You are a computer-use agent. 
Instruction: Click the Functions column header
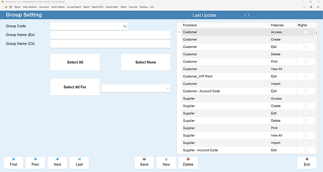pyautogui.click(x=226, y=25)
